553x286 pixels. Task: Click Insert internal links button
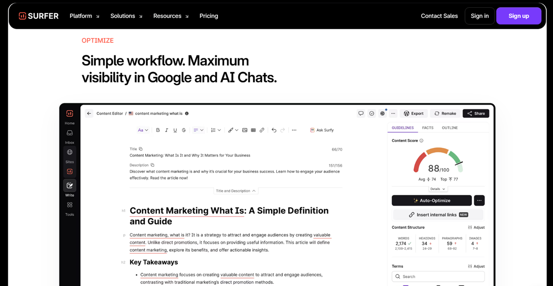438,215
